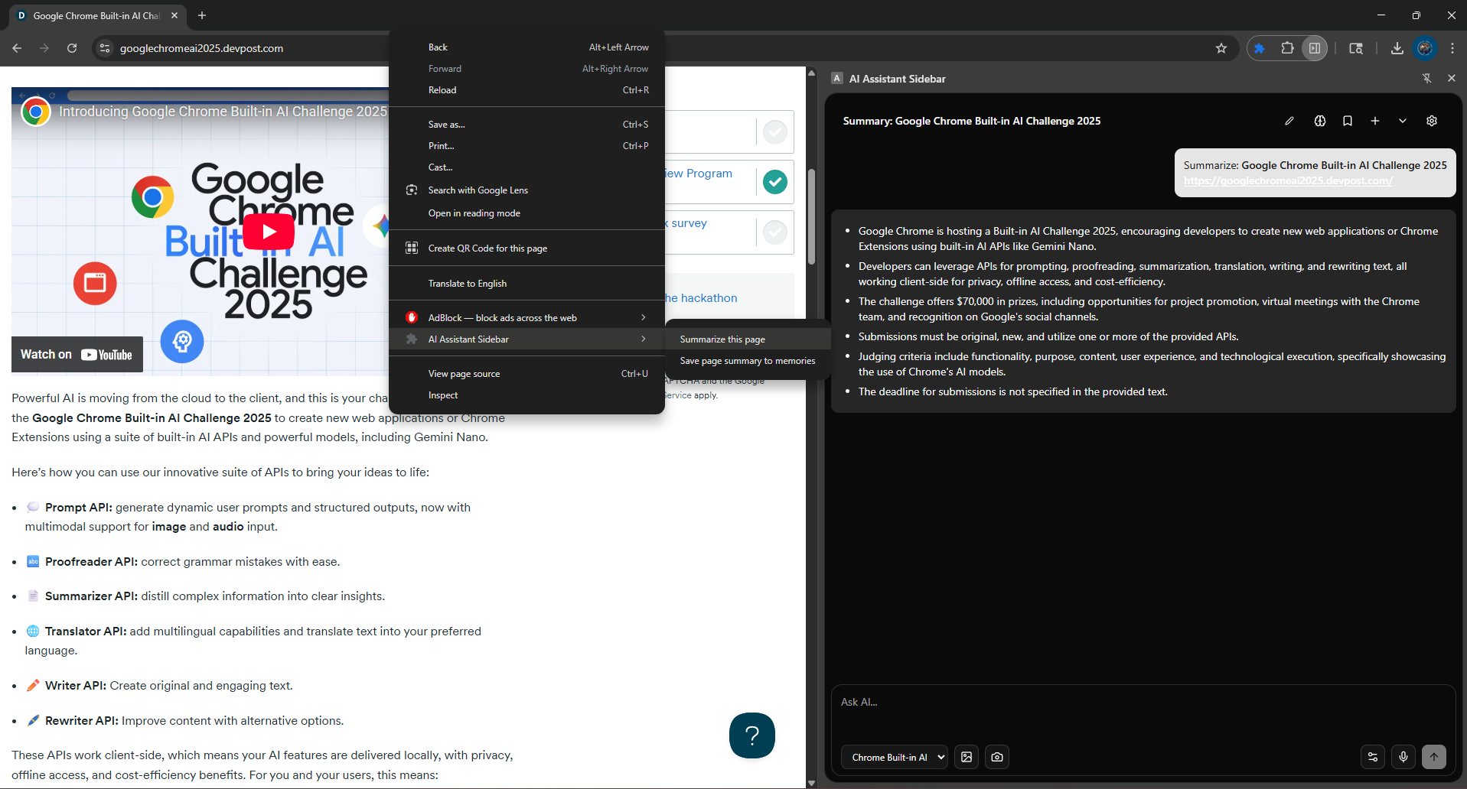The width and height of the screenshot is (1467, 789).
Task: Bookmark this page with the star icon
Action: coord(1221,48)
